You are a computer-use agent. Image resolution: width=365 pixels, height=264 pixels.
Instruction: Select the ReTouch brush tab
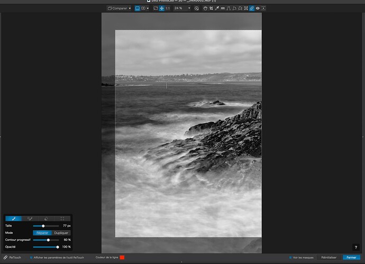click(14, 219)
